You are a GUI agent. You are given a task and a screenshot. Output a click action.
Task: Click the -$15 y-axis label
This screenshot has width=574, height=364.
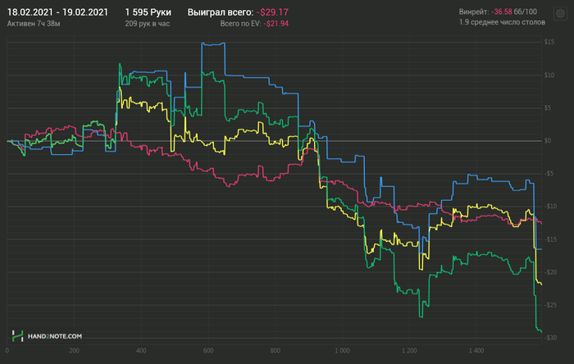[550, 239]
